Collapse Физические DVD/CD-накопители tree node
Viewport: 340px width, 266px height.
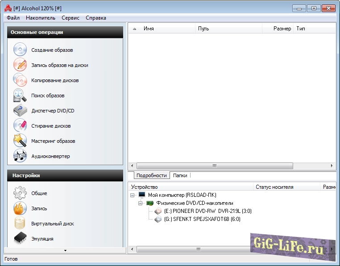pyautogui.click(x=140, y=203)
